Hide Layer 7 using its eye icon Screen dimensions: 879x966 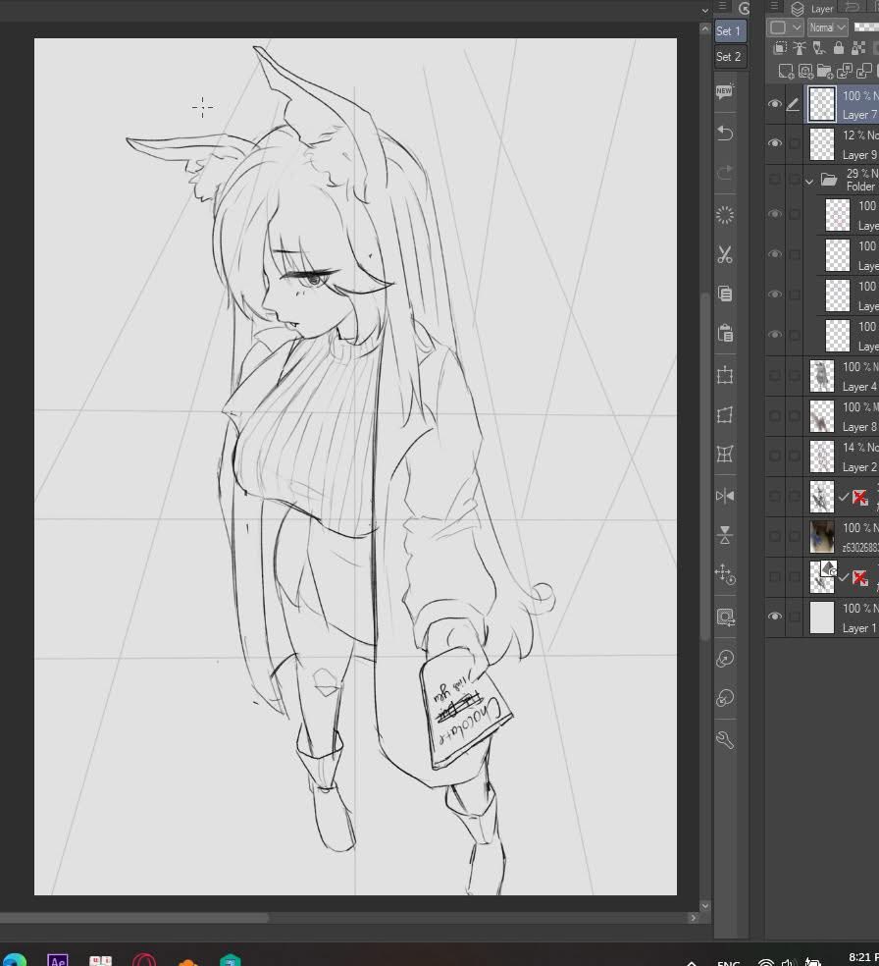[775, 103]
